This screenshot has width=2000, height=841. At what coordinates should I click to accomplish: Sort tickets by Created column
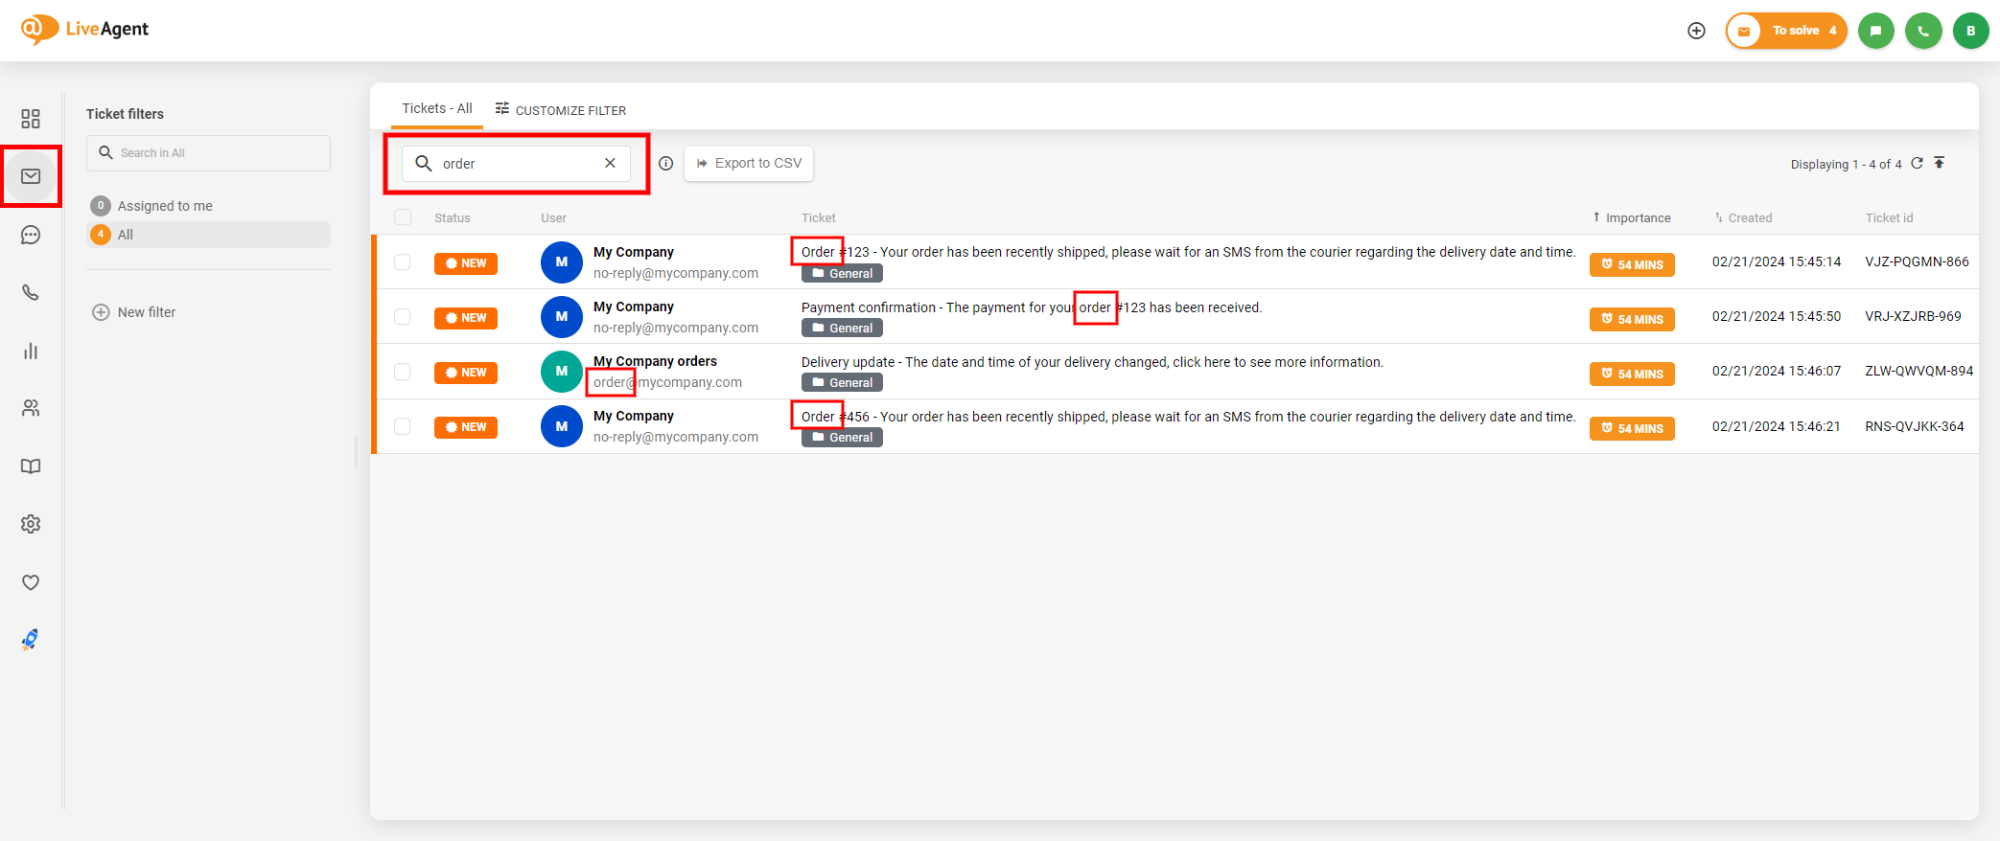click(x=1749, y=218)
